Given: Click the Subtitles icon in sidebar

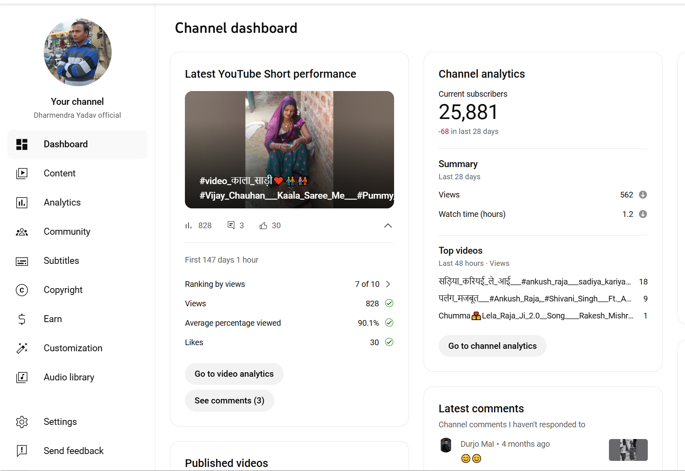Looking at the screenshot, I should click(22, 262).
